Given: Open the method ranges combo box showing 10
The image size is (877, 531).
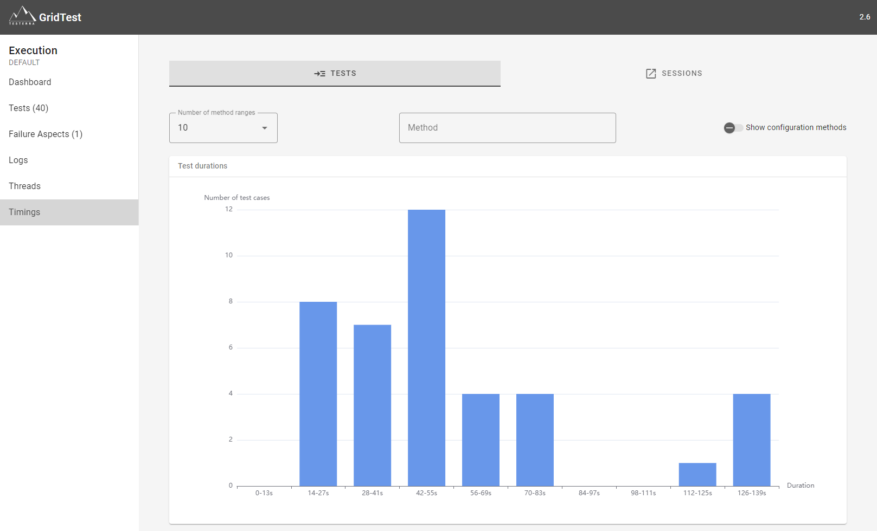Looking at the screenshot, I should [x=223, y=128].
